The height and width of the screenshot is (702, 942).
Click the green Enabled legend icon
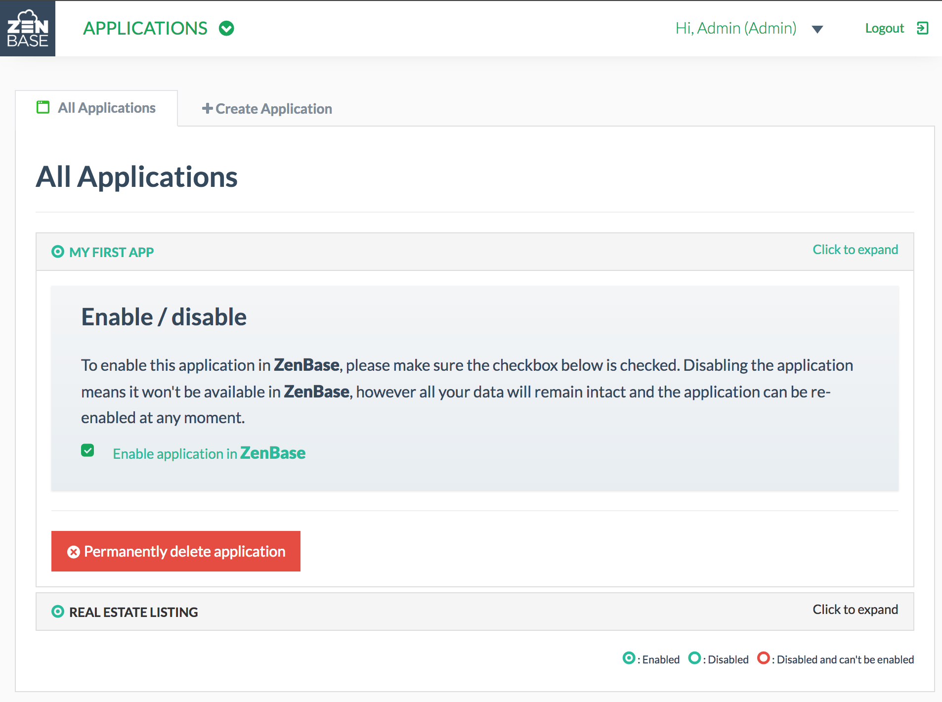[629, 659]
